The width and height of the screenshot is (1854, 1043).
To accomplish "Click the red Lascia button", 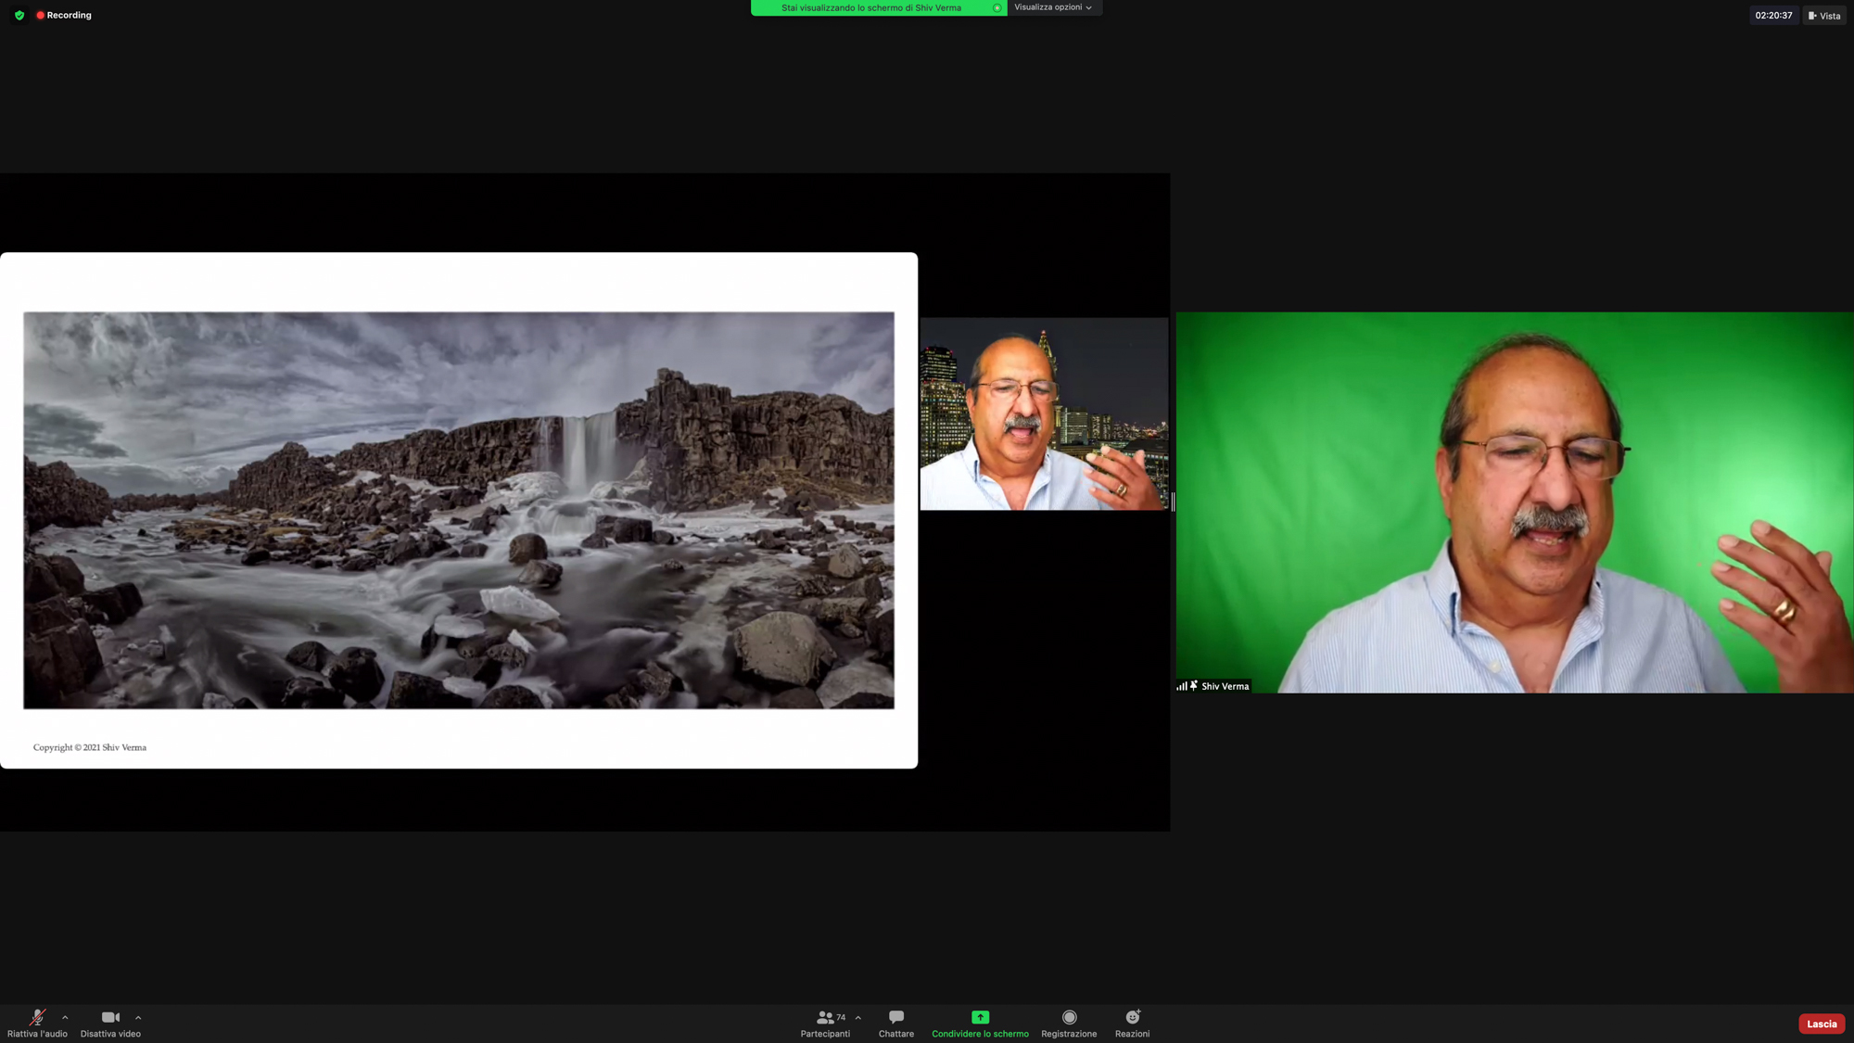I will pos(1821,1024).
